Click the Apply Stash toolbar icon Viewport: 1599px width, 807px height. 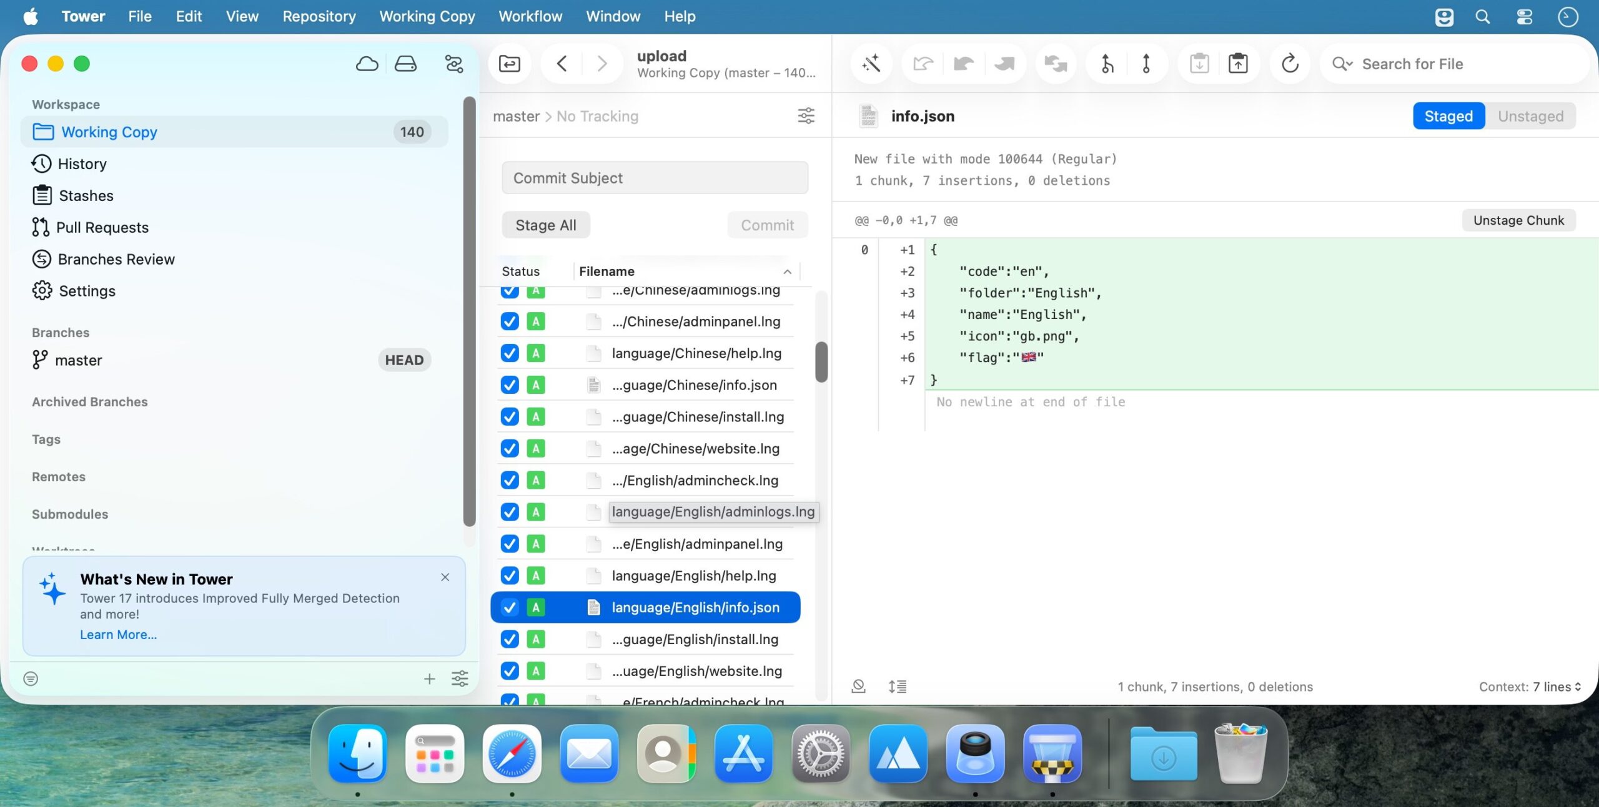coord(1238,64)
